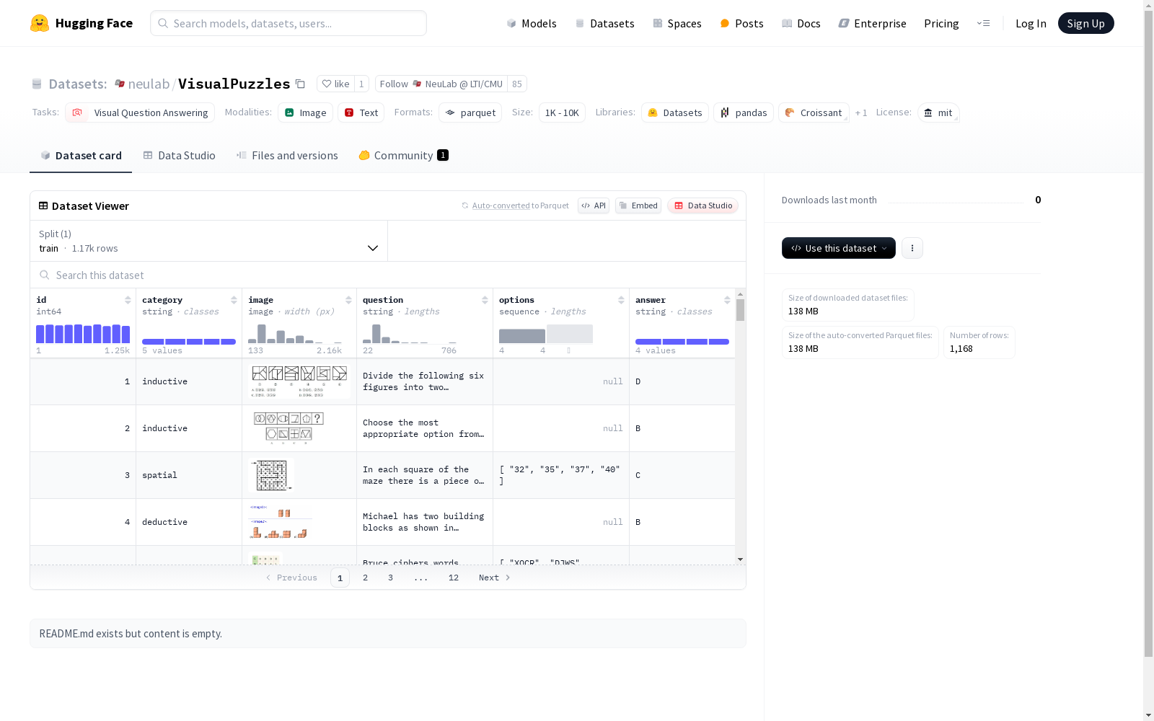1154x721 pixels.
Task: Open the API button in Dataset Viewer
Action: click(x=594, y=205)
